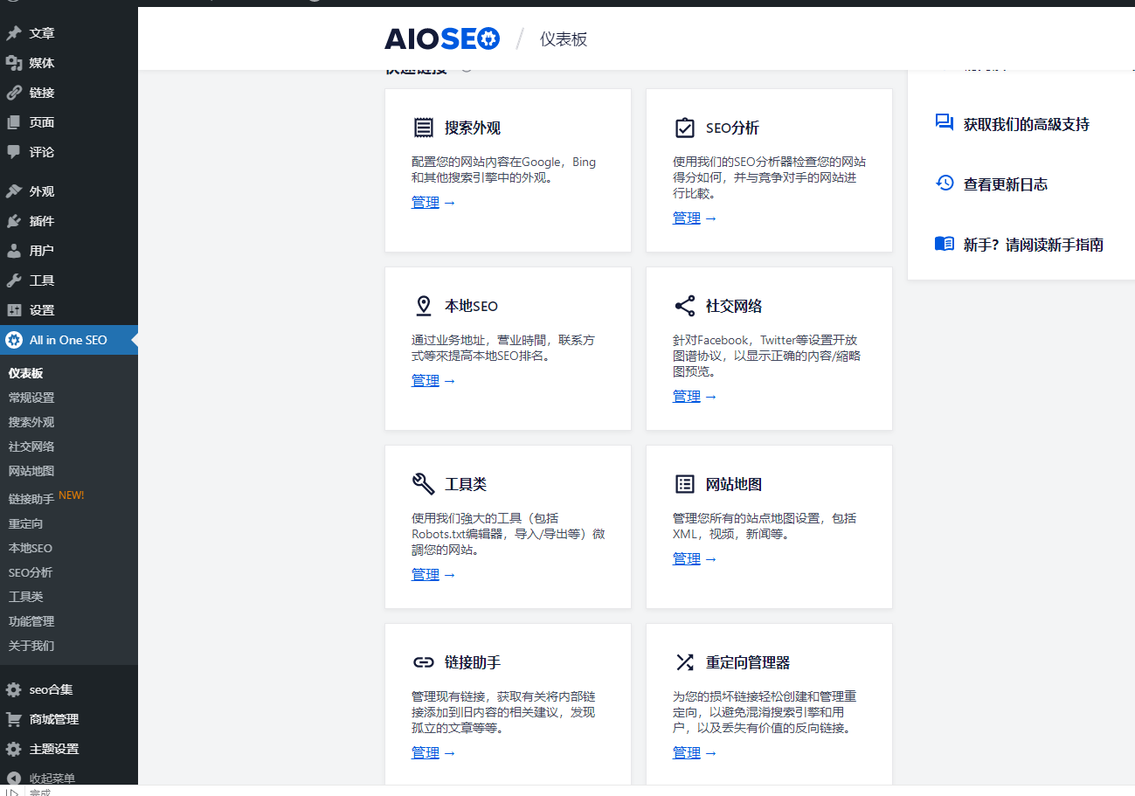This screenshot has width=1135, height=796.
Task: Click the comment bubble icon beside 评论
Action: click(14, 152)
